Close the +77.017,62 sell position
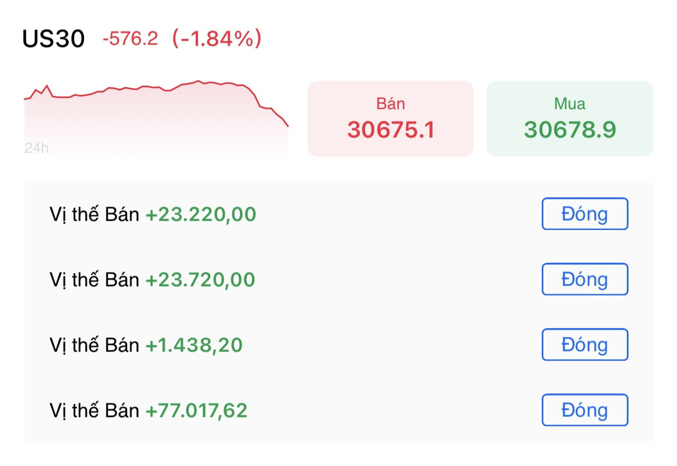Screen dimensions: 677x466 pos(585,410)
